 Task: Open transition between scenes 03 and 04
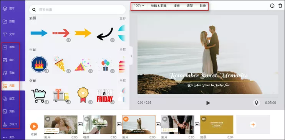(x=158, y=124)
